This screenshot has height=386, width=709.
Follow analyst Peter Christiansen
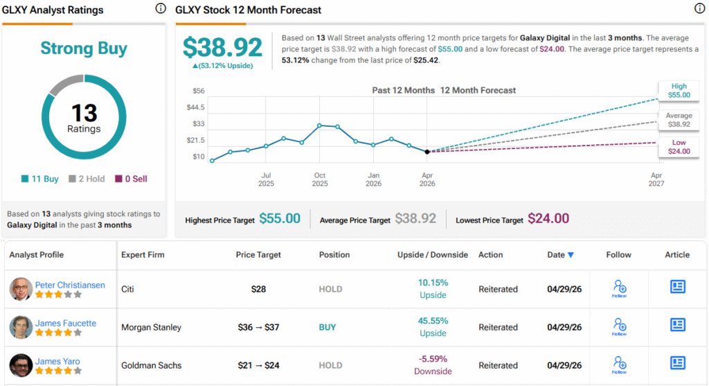point(619,288)
